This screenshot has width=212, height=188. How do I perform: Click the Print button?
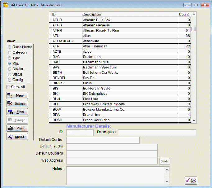(x=17, y=128)
